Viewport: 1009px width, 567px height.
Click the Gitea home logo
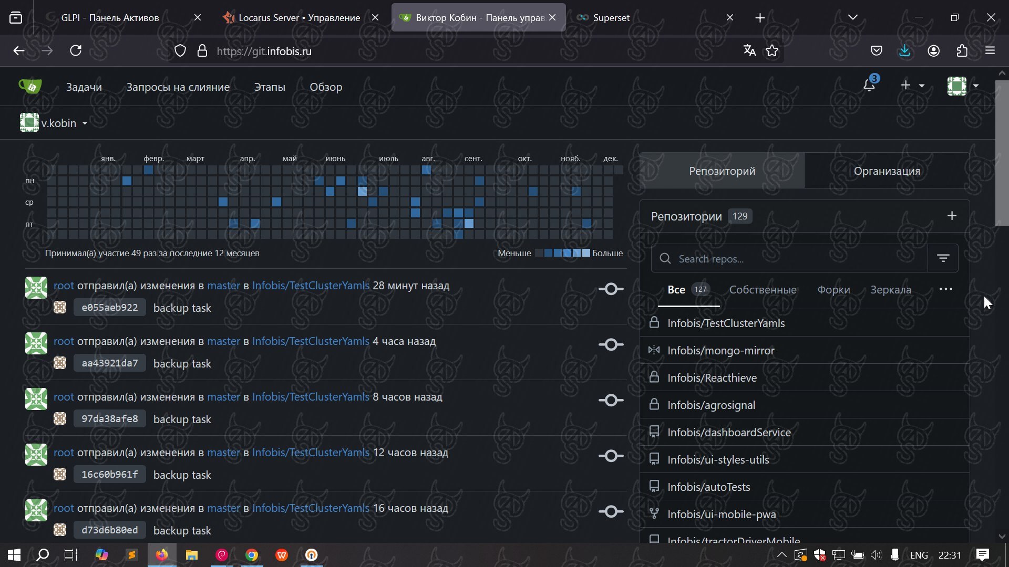[x=30, y=87]
